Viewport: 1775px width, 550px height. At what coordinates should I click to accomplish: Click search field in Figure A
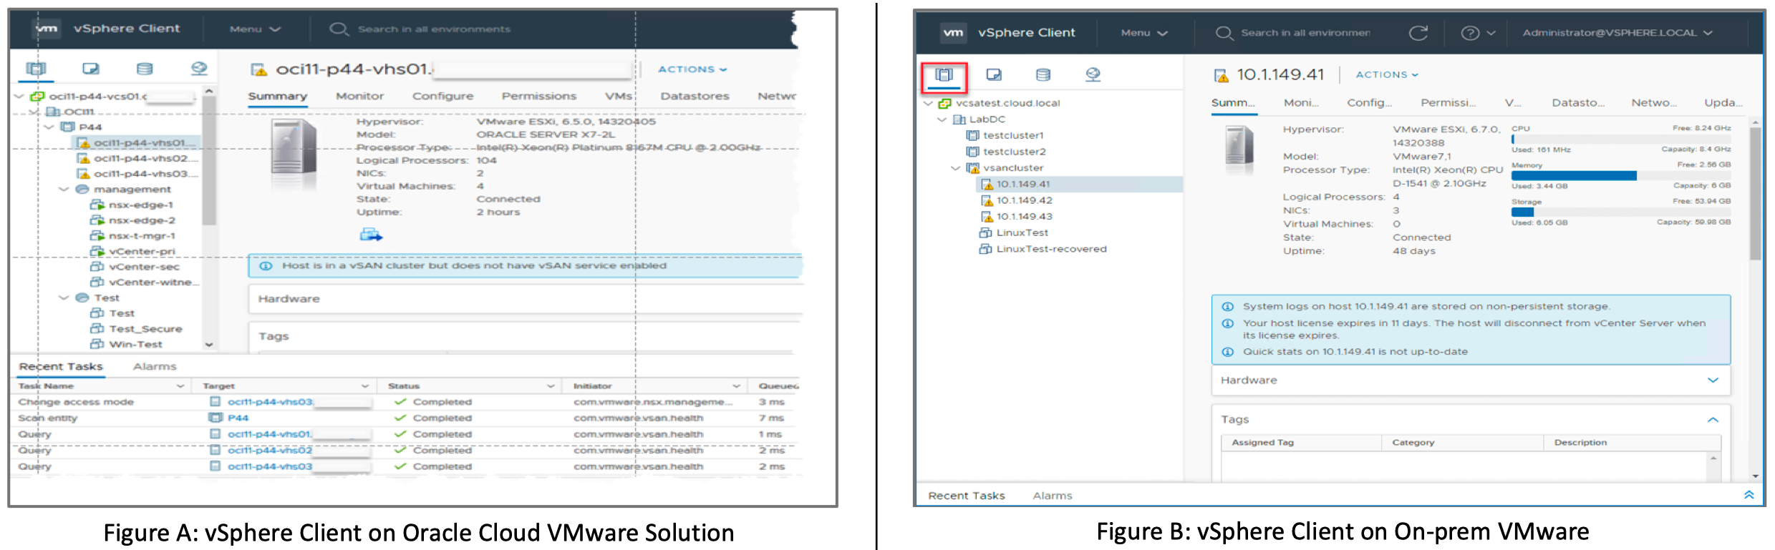click(x=434, y=29)
